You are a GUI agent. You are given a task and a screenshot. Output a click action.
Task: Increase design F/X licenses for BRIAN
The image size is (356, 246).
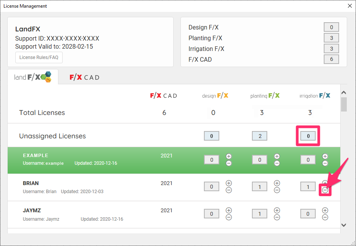[229, 183]
